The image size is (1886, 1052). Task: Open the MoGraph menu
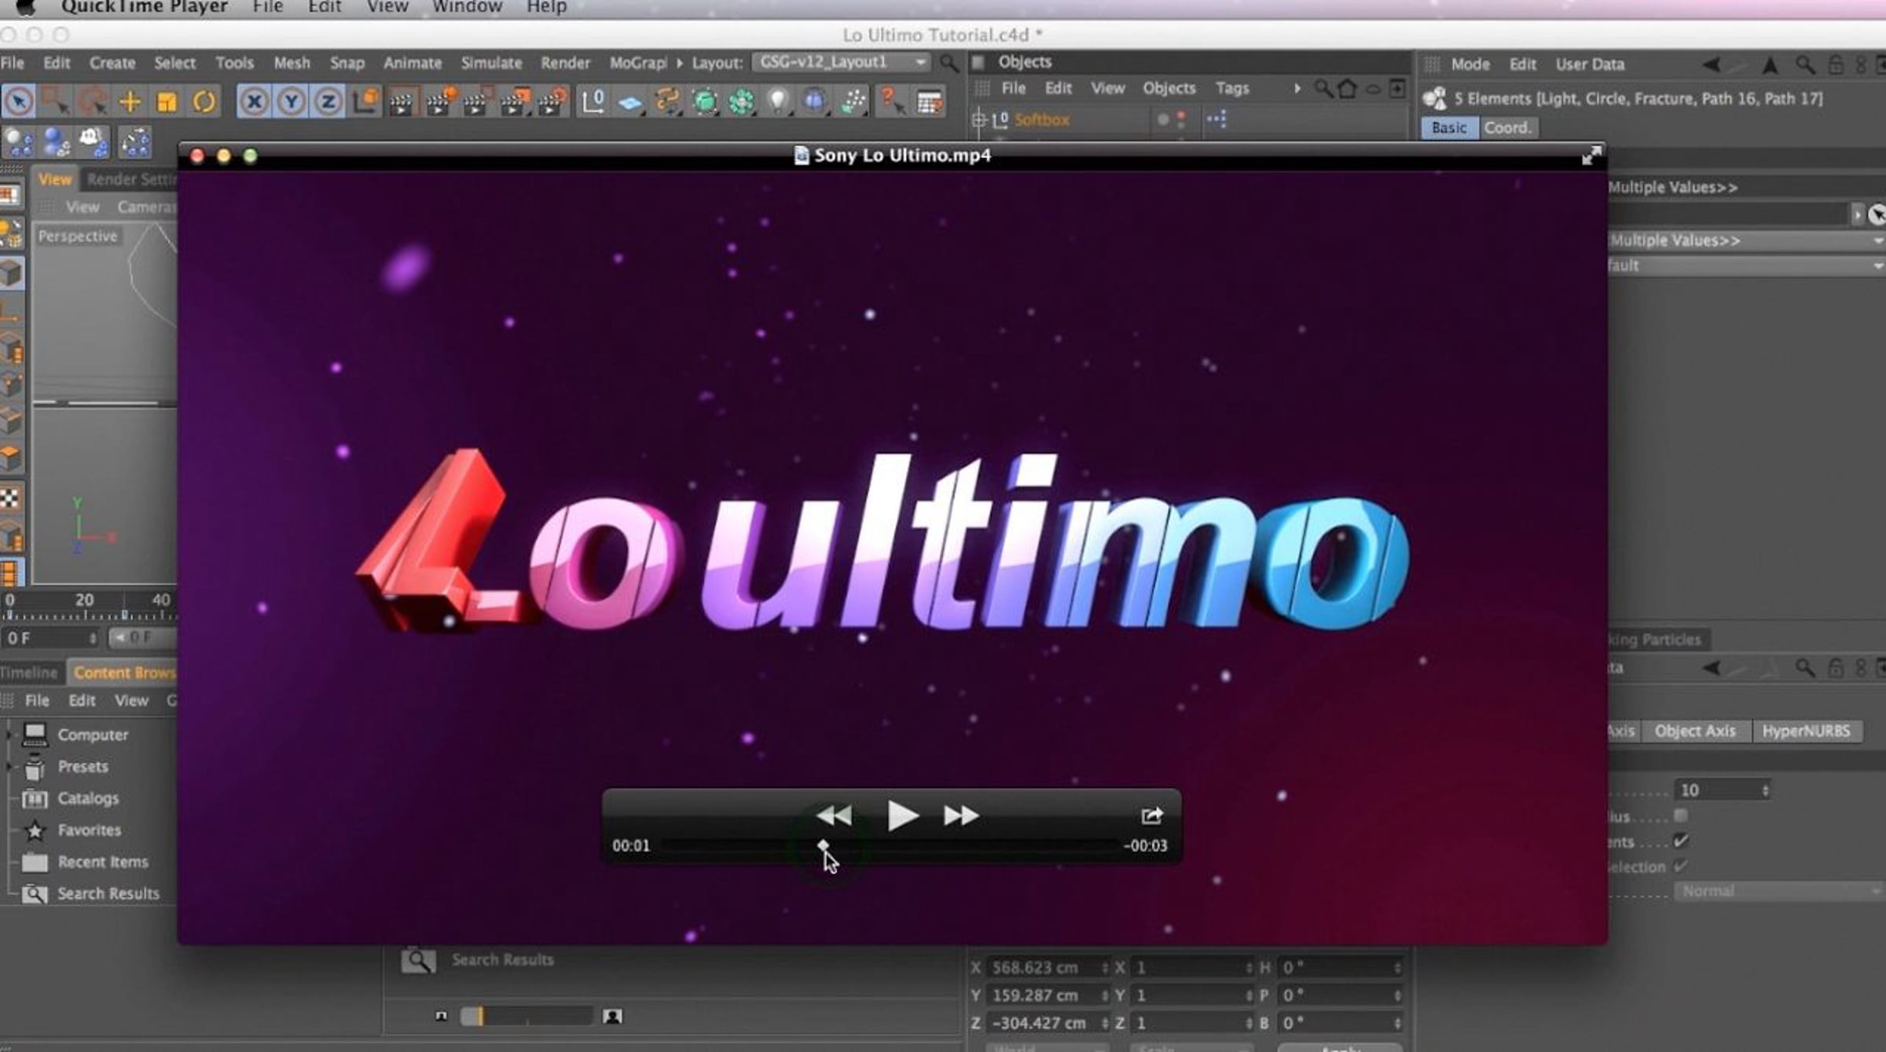coord(638,63)
